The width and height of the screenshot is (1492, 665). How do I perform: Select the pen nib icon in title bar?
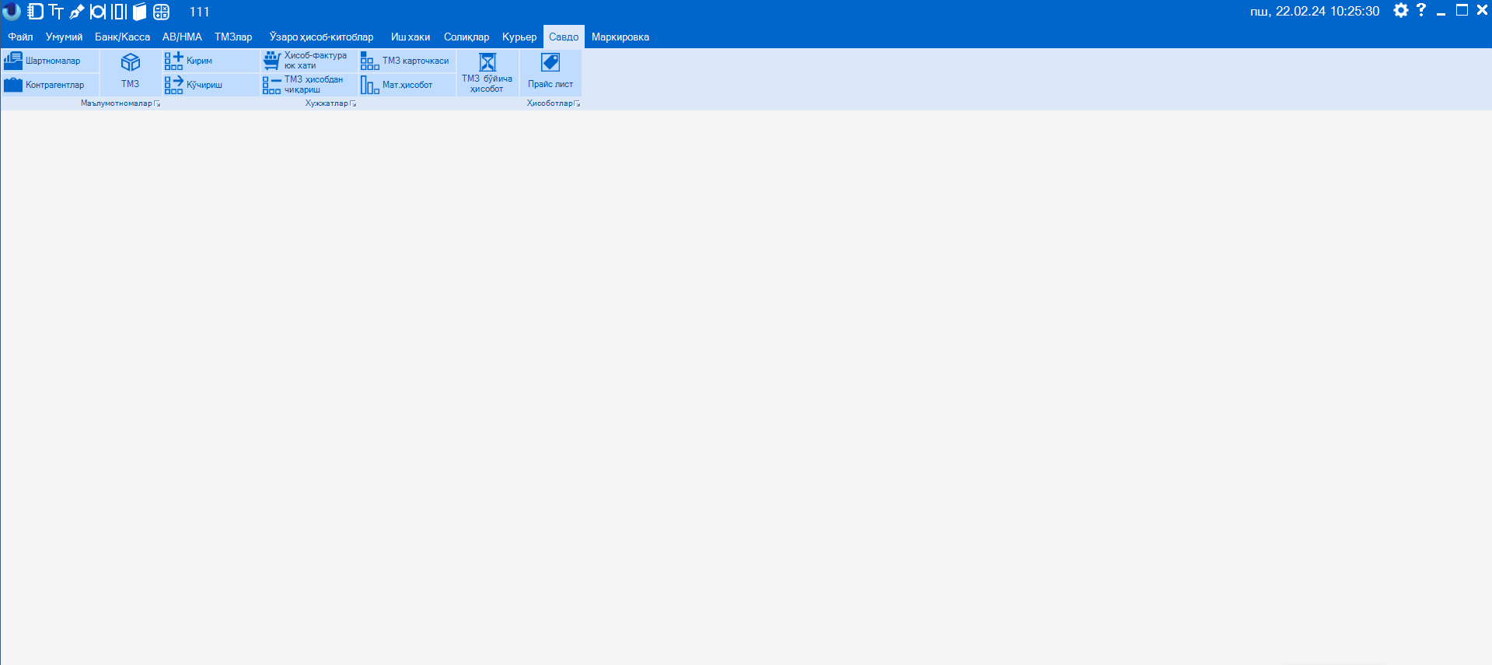(x=77, y=12)
